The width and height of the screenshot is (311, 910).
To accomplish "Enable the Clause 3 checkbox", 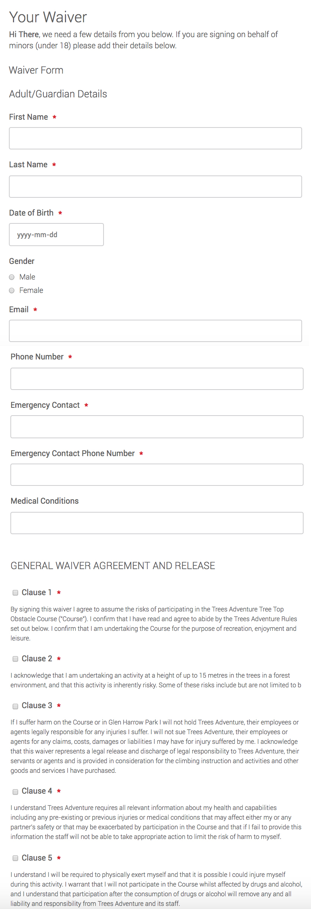I will (16, 706).
